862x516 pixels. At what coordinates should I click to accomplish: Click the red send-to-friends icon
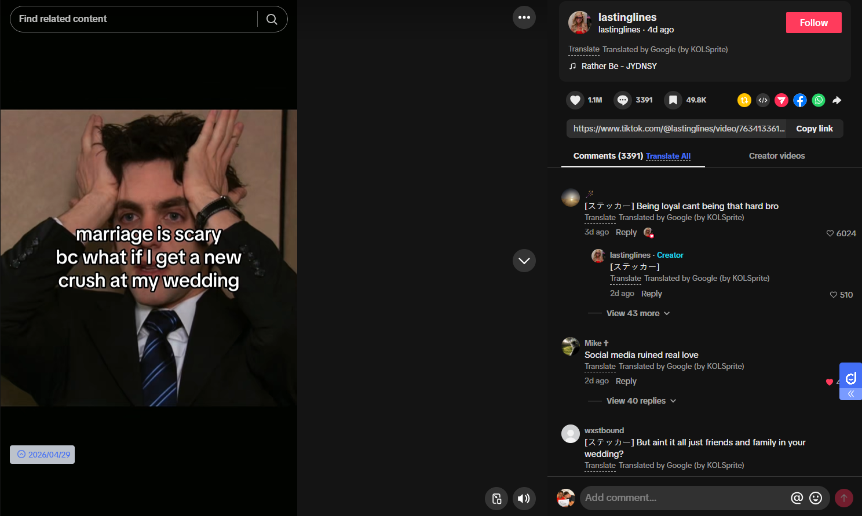(781, 100)
